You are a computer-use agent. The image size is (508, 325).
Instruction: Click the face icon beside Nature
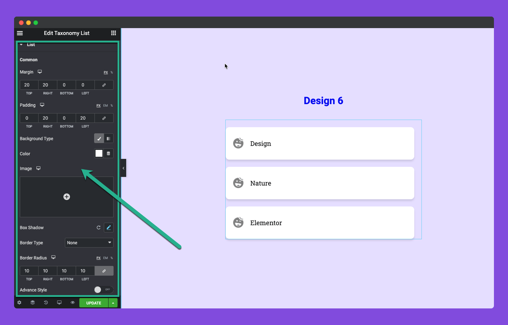[x=238, y=183]
